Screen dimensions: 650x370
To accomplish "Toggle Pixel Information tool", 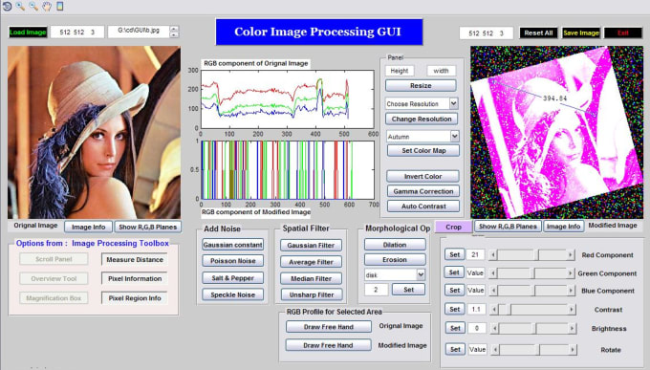I will [x=135, y=279].
